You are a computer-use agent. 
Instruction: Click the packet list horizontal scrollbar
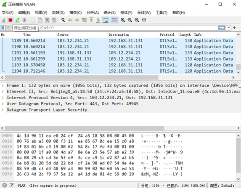[x=82, y=77]
